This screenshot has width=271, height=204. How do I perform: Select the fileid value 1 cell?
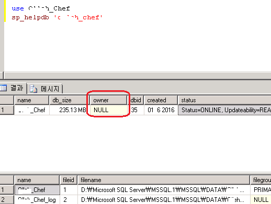point(69,190)
